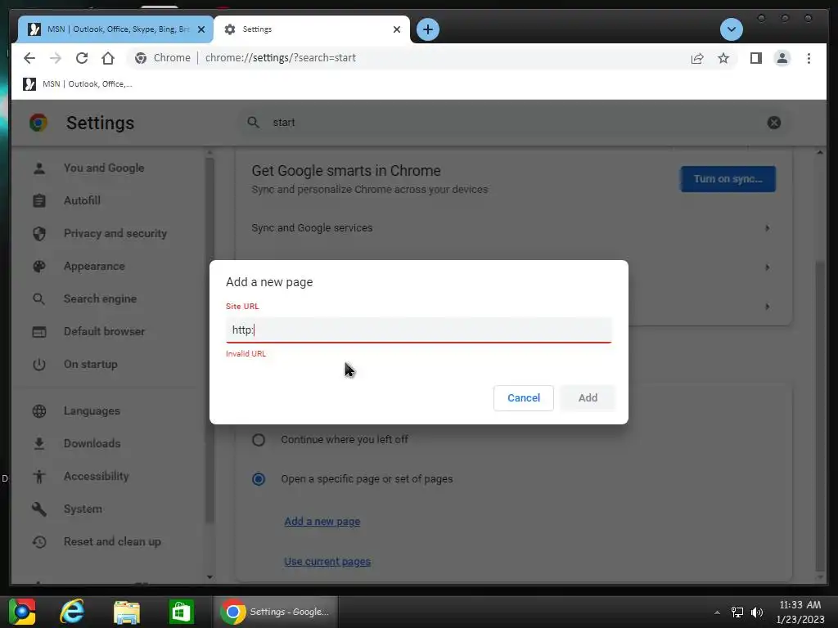Click Turn on sync button
The height and width of the screenshot is (628, 838).
coord(728,179)
